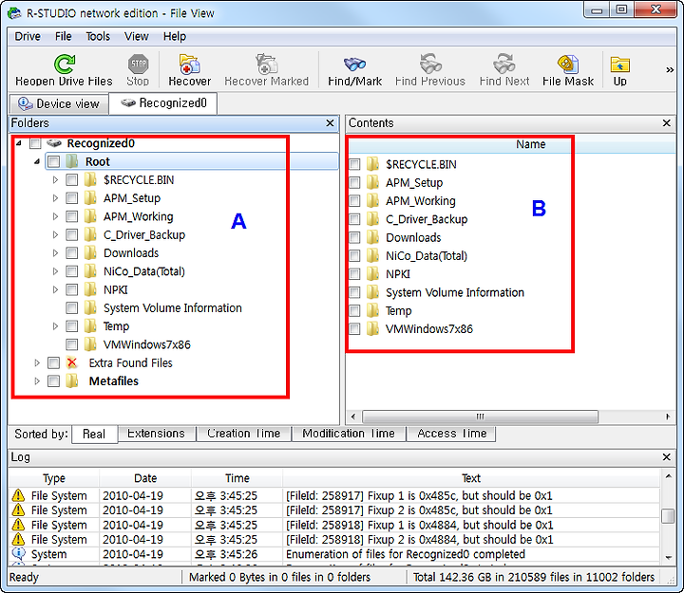Click the Metafiles folder icon in tree
684x593 pixels.
point(72,380)
